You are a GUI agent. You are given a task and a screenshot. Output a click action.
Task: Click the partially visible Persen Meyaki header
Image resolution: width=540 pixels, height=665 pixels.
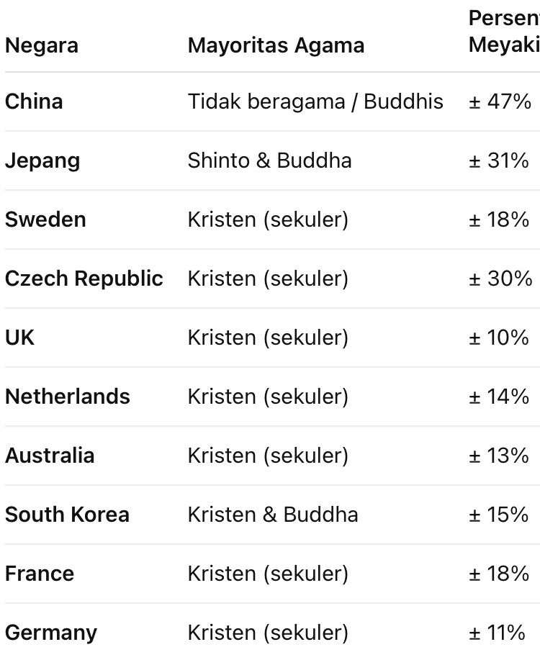504,32
